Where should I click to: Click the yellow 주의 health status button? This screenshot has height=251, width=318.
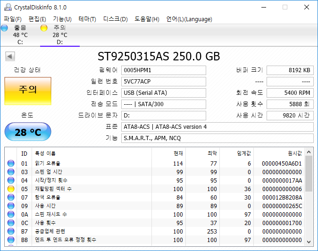point(28,91)
